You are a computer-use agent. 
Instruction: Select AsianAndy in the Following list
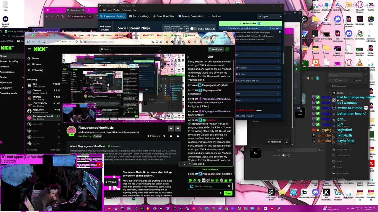point(44,111)
